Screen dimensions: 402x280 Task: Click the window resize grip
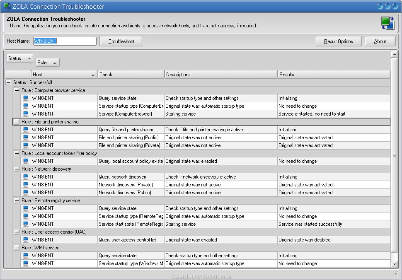395,274
